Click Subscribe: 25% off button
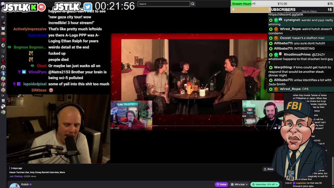Screen dimensions: 334x188 (265, 185)
